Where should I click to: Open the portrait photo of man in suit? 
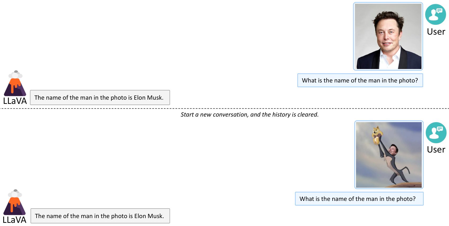[x=388, y=36]
